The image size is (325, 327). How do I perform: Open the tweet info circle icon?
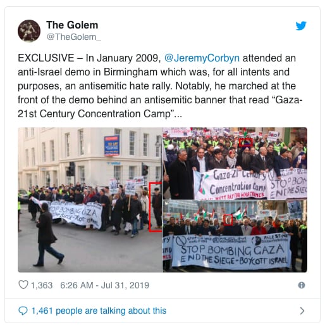click(302, 285)
